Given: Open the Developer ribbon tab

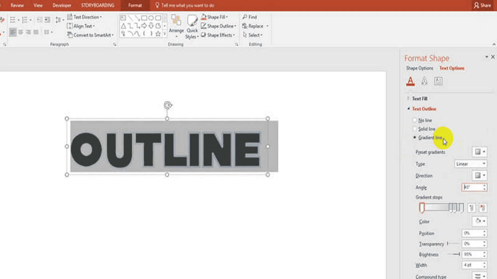Looking at the screenshot, I should (x=62, y=5).
